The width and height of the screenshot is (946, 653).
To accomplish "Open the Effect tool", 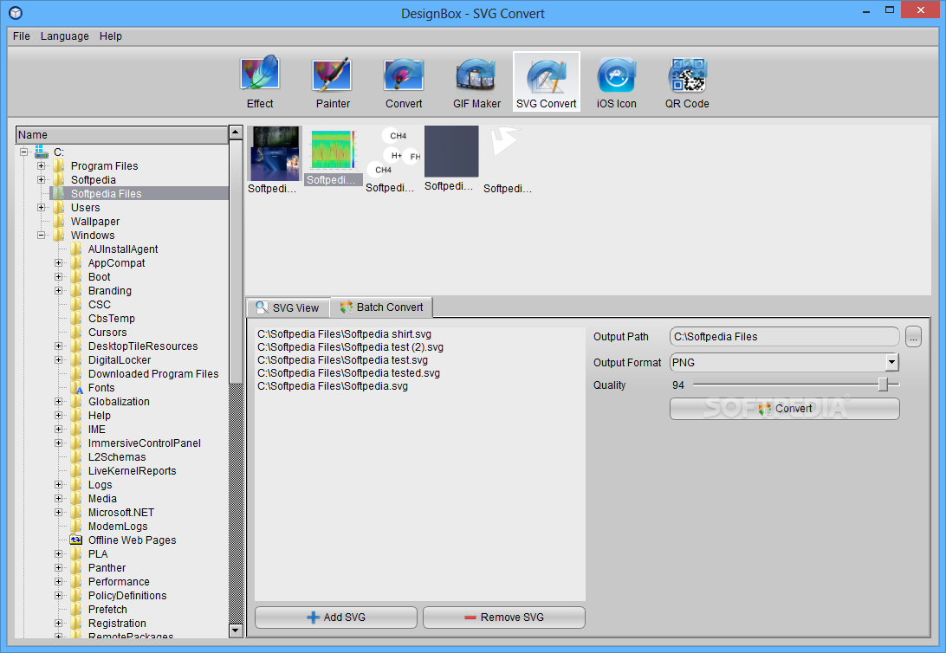I will point(259,82).
